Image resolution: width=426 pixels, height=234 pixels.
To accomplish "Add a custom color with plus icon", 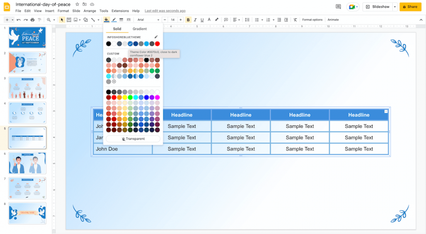I will pyautogui.click(x=114, y=82).
